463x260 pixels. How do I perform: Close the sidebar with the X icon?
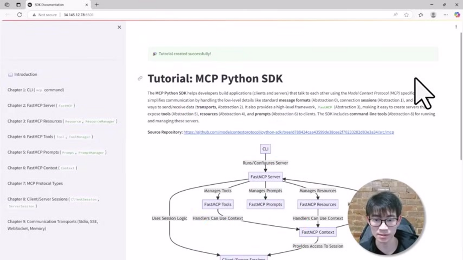click(119, 27)
